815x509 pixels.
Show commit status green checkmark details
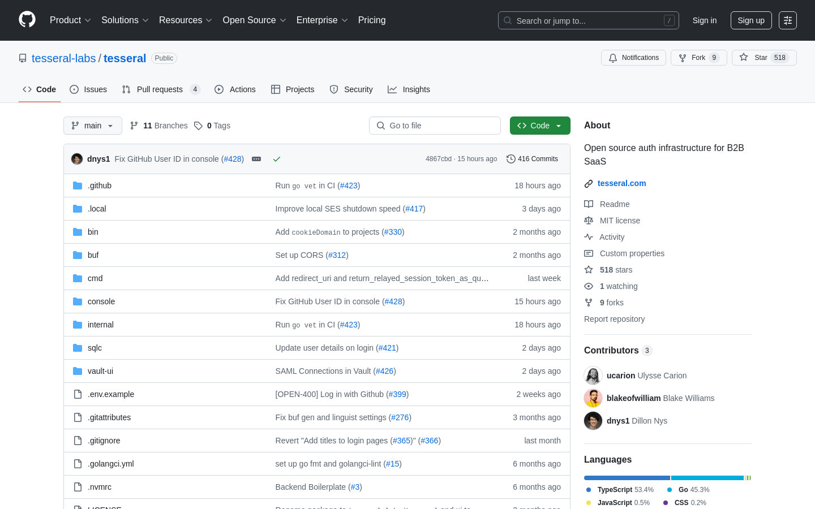click(x=277, y=159)
